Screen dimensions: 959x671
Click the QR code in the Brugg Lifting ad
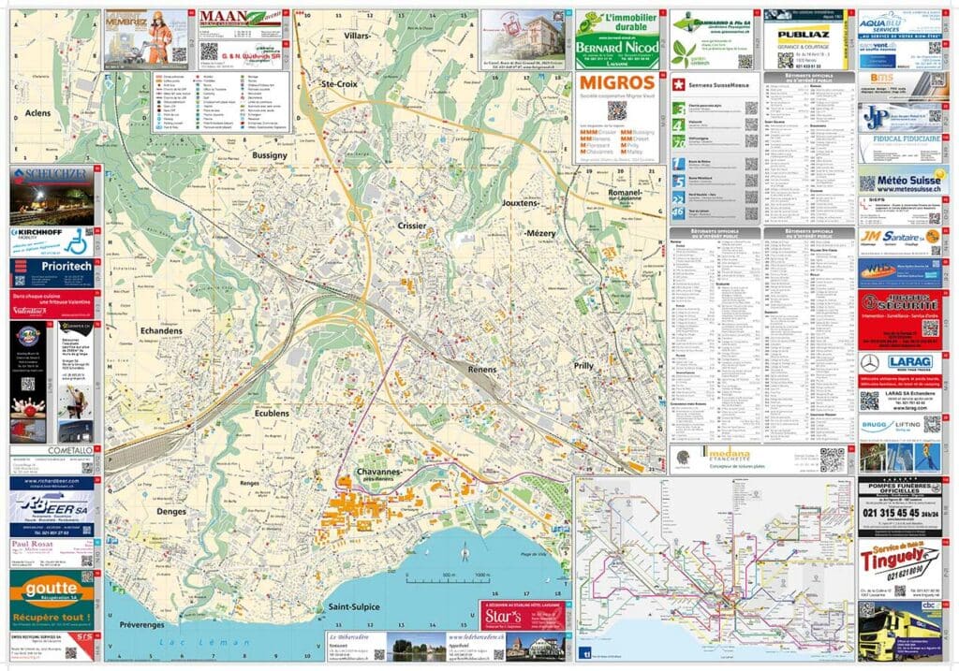pos(932,424)
